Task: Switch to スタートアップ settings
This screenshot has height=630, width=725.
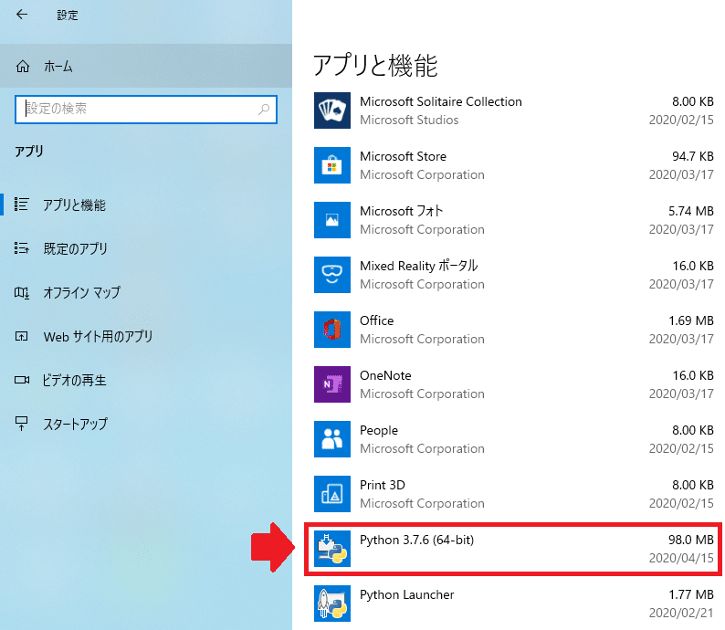Action: [146, 424]
